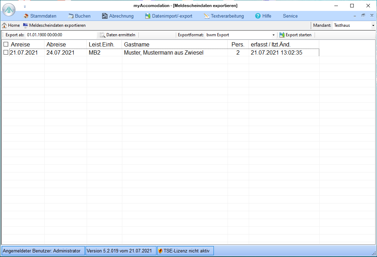
Task: Open the quick access toolbar customize arrow
Action: tap(25, 6)
